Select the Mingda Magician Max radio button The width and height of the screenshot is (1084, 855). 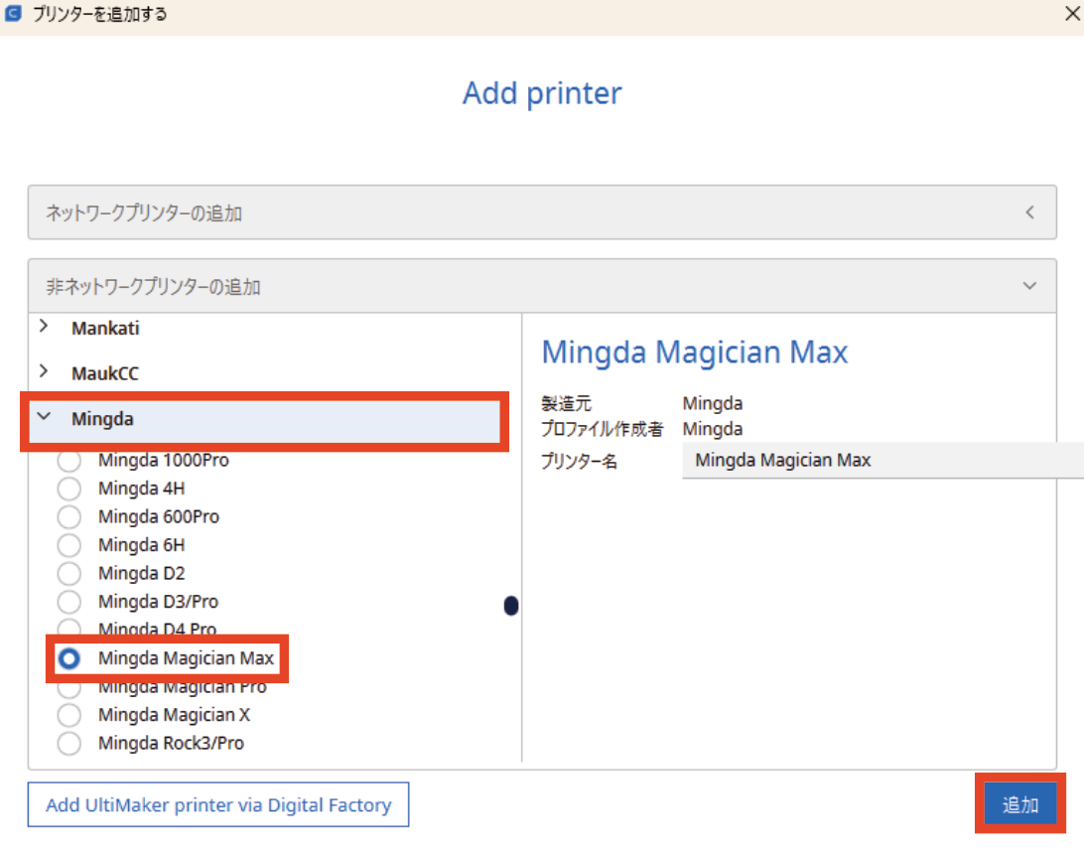[69, 658]
